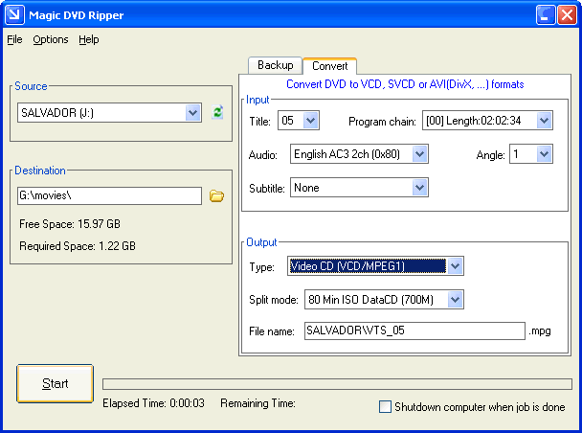Click the .mpg extension label
The height and width of the screenshot is (433, 582).
pyautogui.click(x=540, y=330)
